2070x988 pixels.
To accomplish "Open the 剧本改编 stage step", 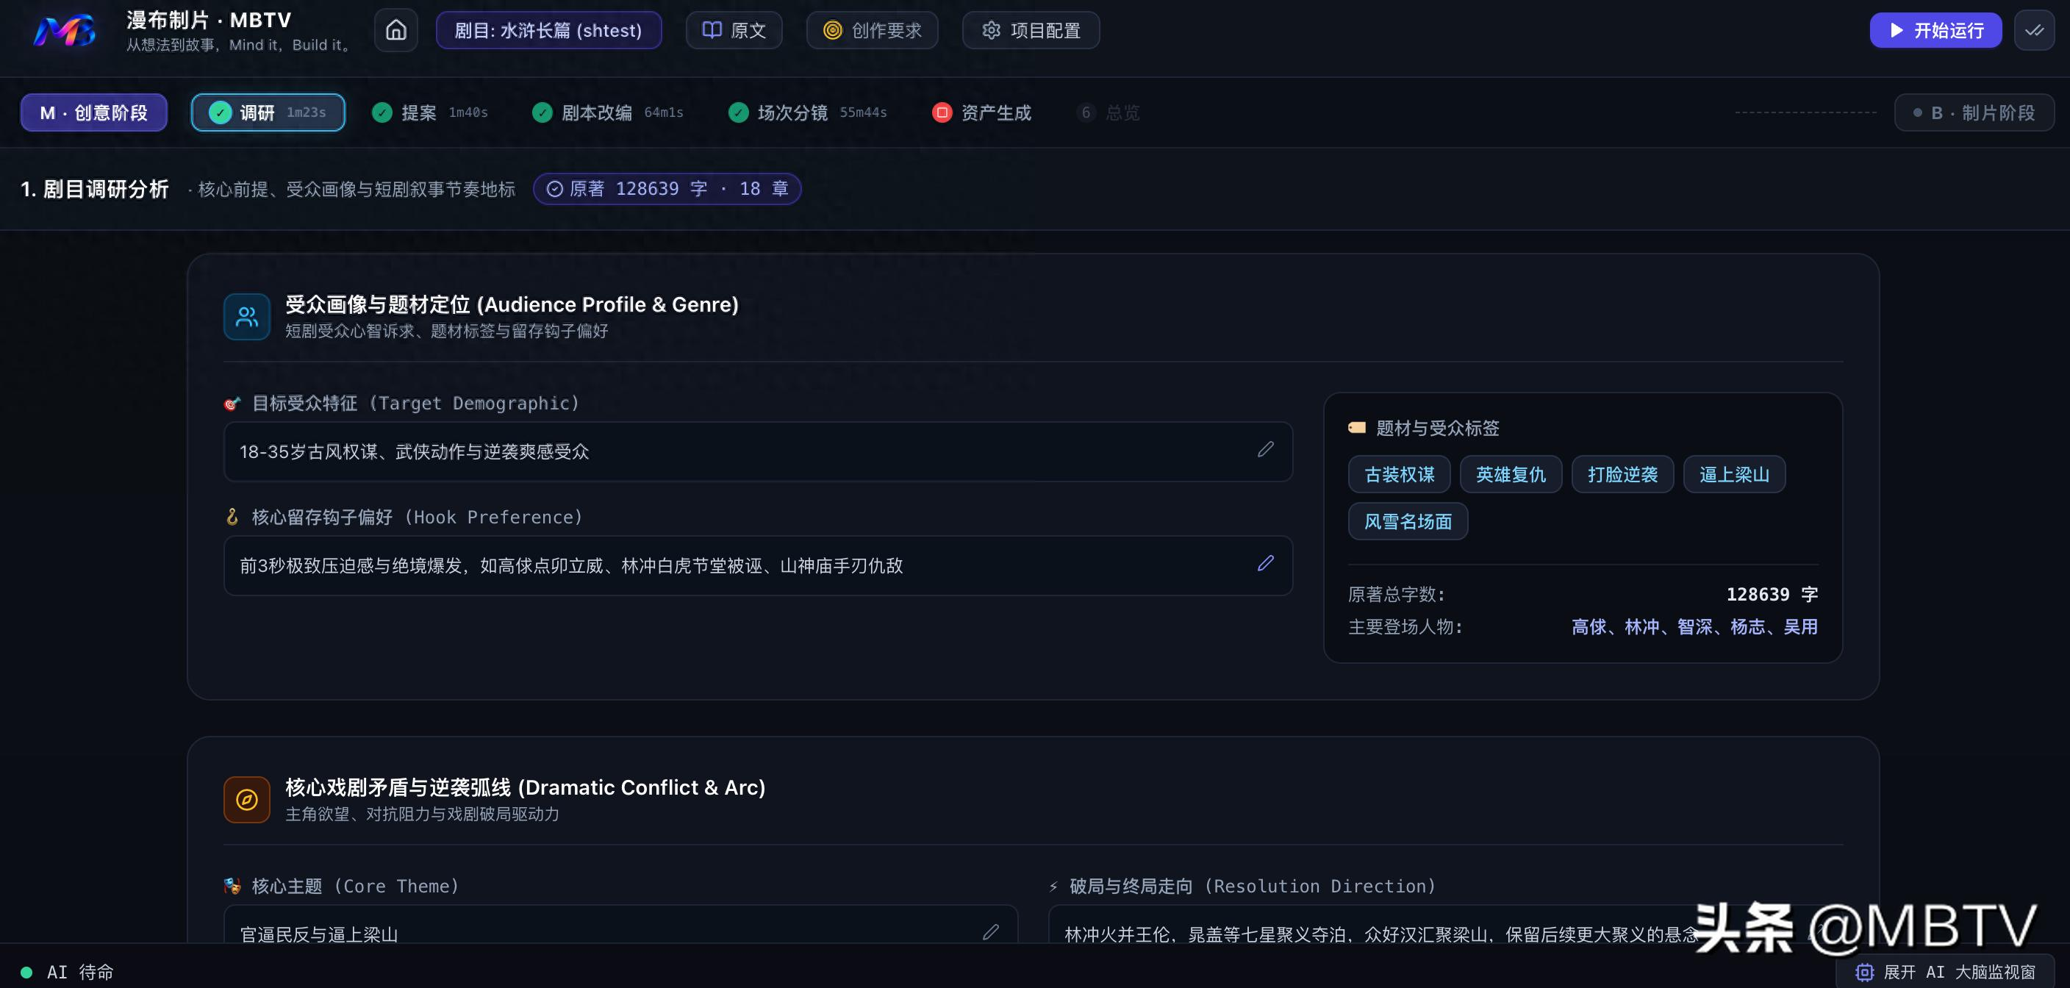I will 607,112.
